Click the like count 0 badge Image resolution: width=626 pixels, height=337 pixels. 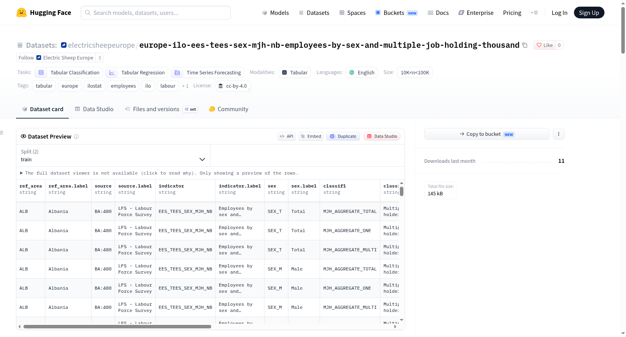click(559, 45)
